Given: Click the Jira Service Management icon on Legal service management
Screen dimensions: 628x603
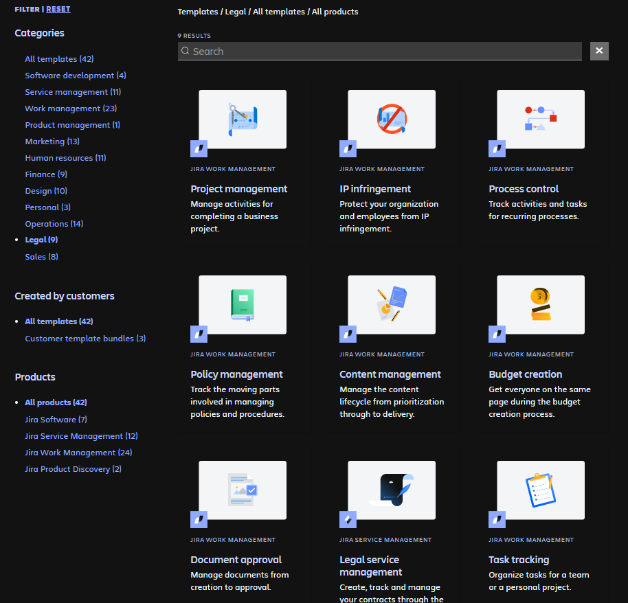Looking at the screenshot, I should (348, 519).
